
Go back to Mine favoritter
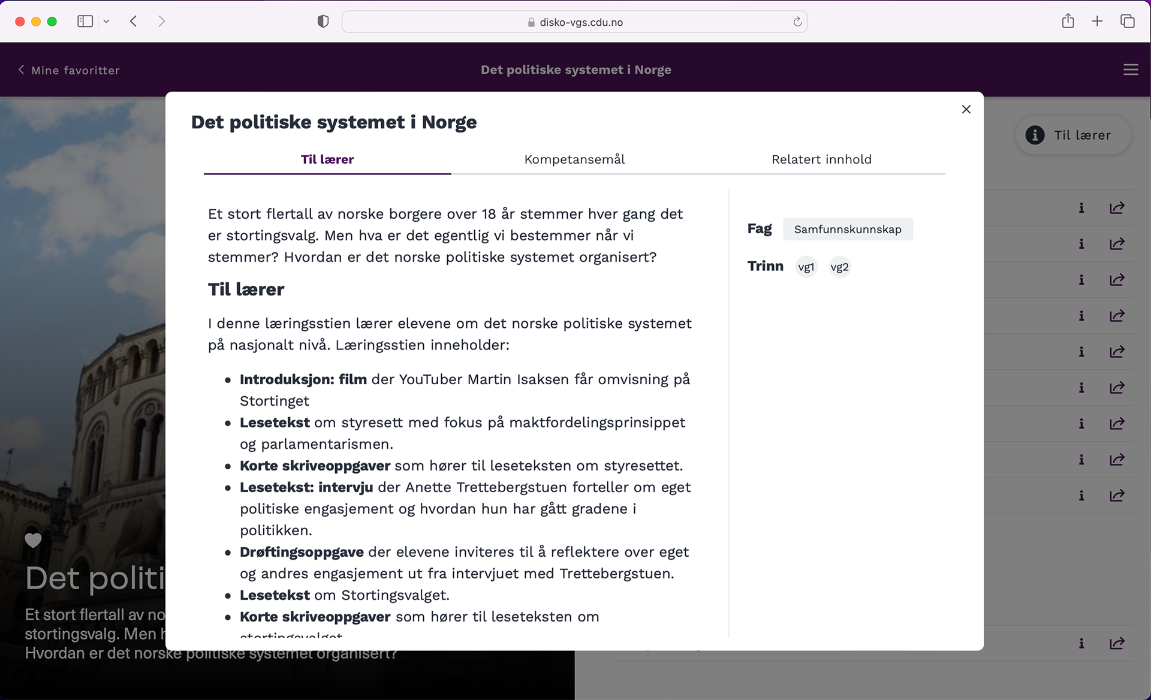pos(68,70)
